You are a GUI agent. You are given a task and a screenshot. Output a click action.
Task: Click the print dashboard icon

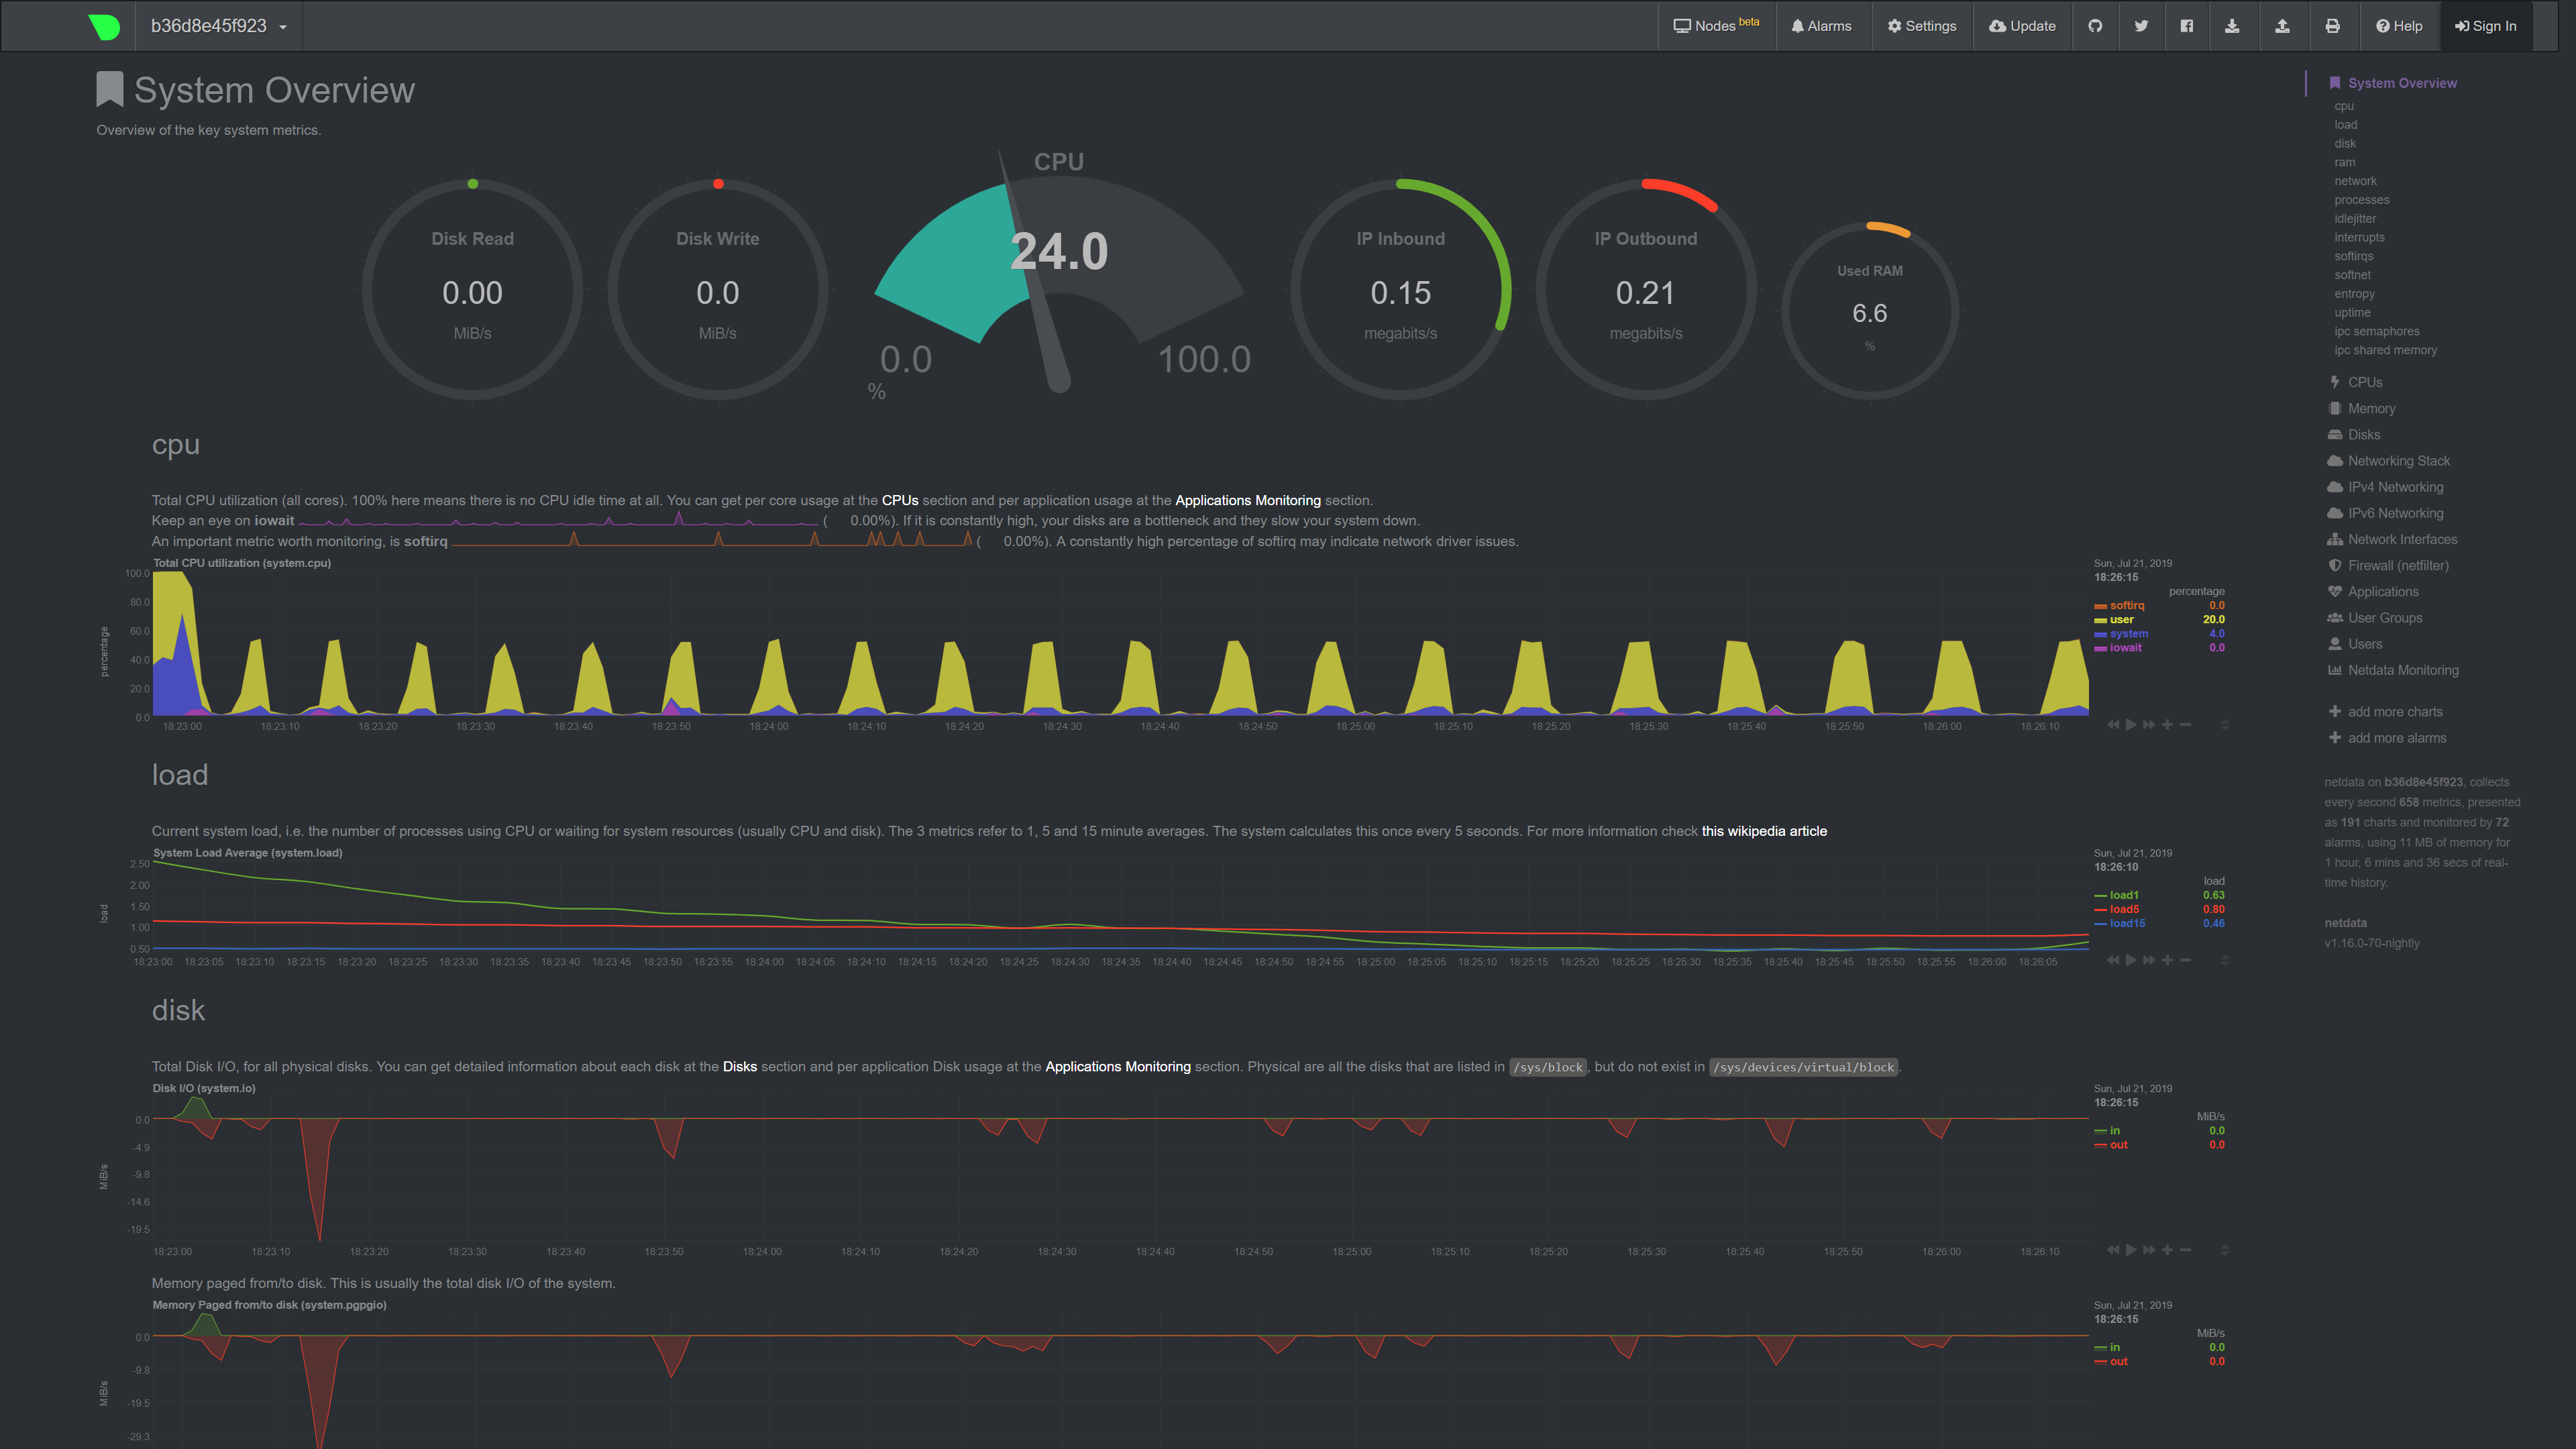2332,26
